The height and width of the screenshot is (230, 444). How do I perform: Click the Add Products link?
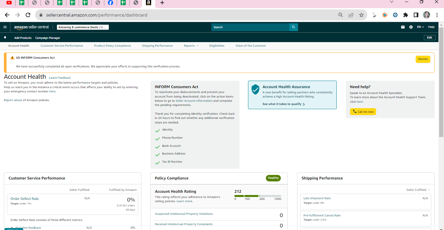[x=23, y=38]
